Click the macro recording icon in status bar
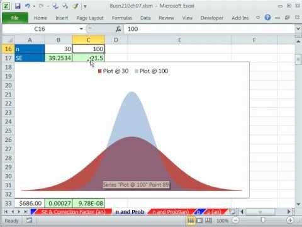 point(29,220)
